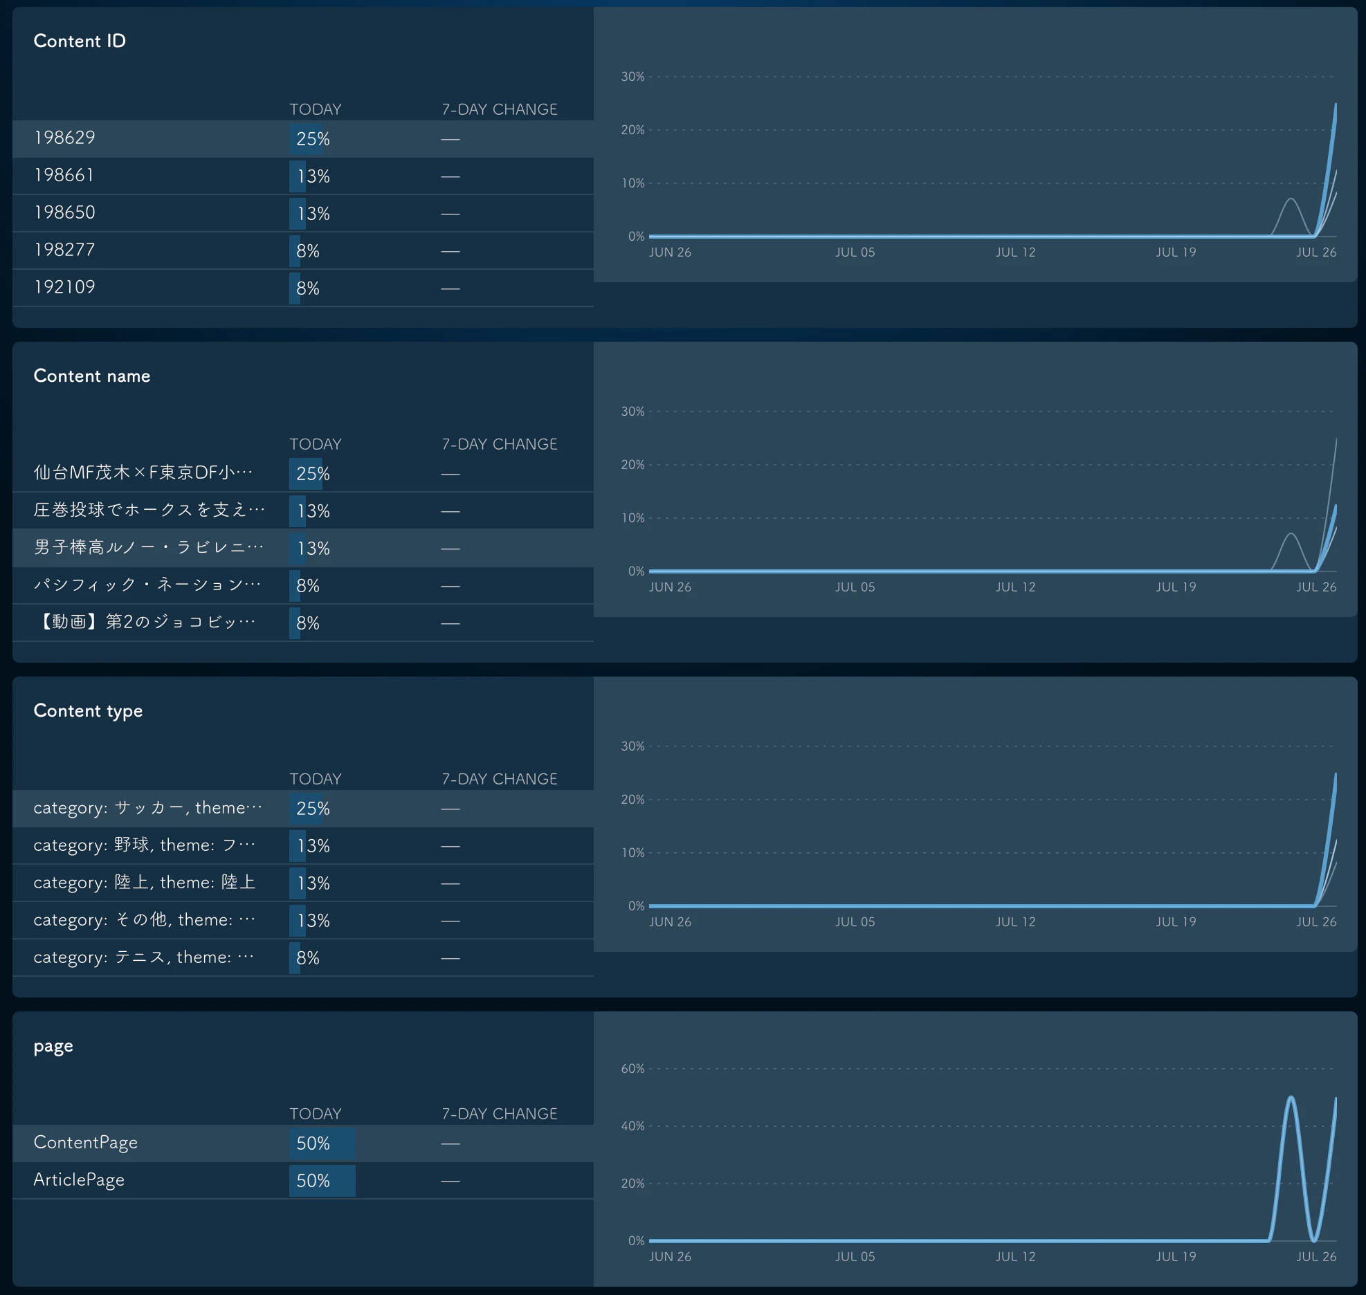Select content type category テニス
This screenshot has height=1295, width=1366.
pyautogui.click(x=303, y=957)
